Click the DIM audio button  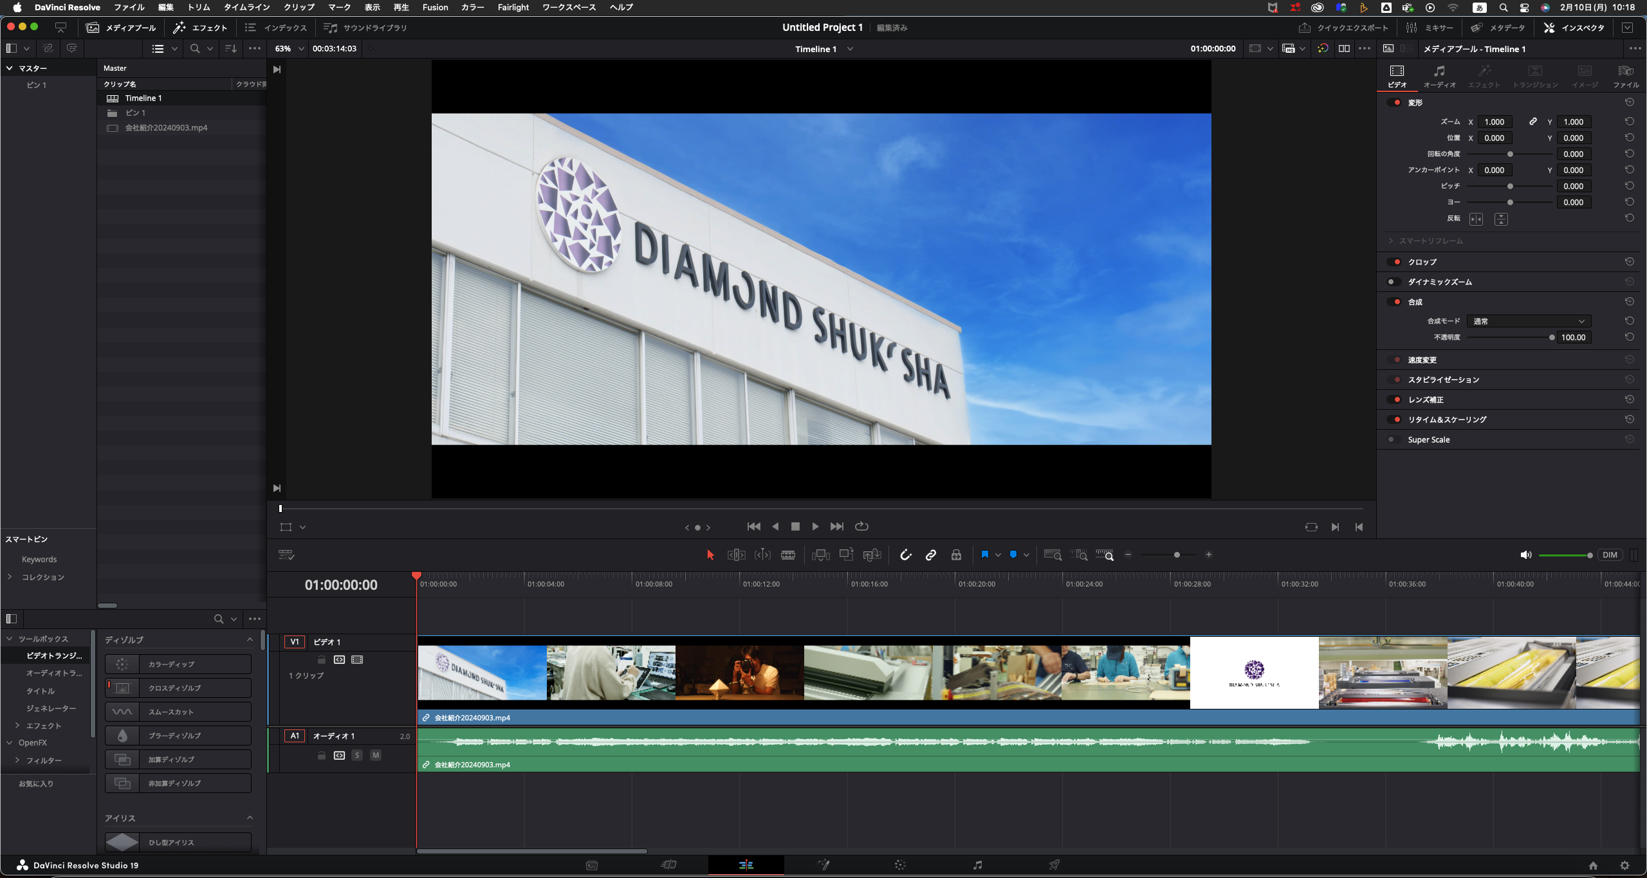(1610, 555)
